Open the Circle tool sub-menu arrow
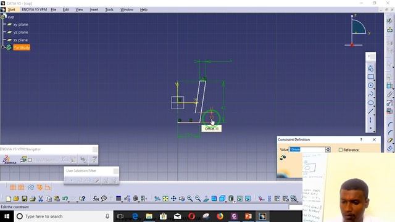Image resolution: width=395 pixels, height=222 pixels. pyautogui.click(x=375, y=89)
